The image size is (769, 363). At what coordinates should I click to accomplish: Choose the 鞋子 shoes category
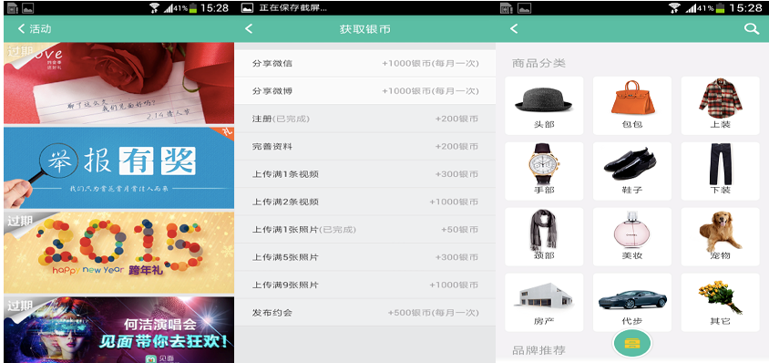pyautogui.click(x=632, y=171)
